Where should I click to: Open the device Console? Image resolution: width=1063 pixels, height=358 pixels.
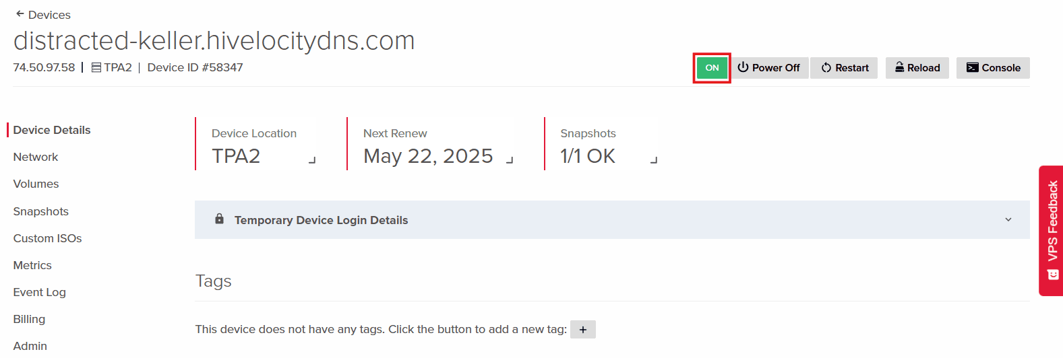point(993,68)
